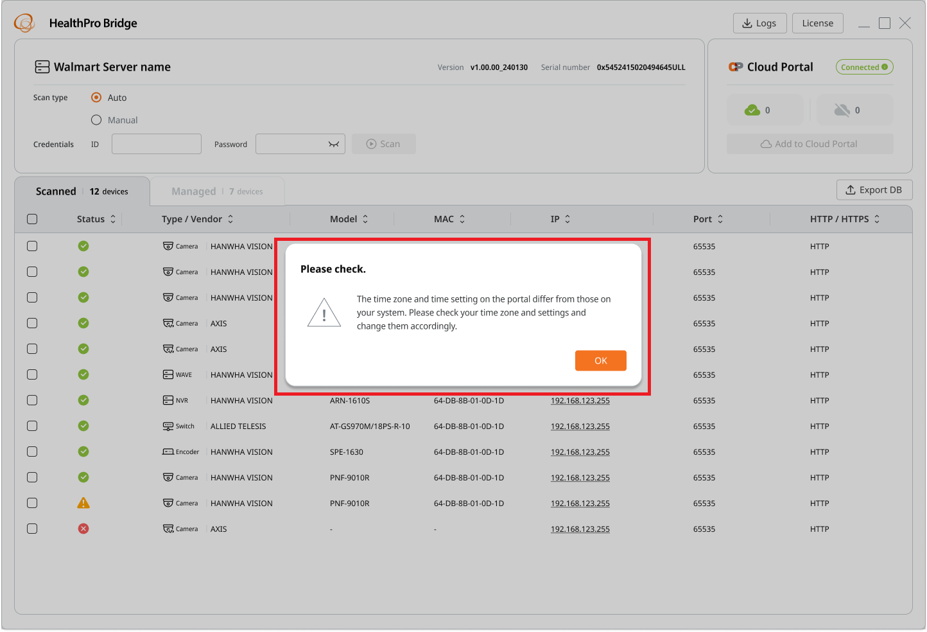This screenshot has height=632, width=927.
Task: Switch to the Managed tab
Action: click(x=217, y=191)
